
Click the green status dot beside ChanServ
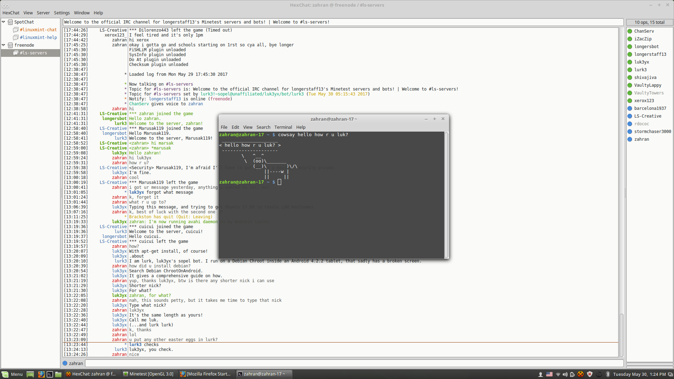[630, 31]
